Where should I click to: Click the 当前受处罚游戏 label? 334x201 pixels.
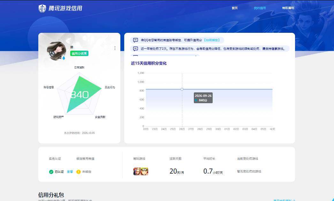click(247, 159)
